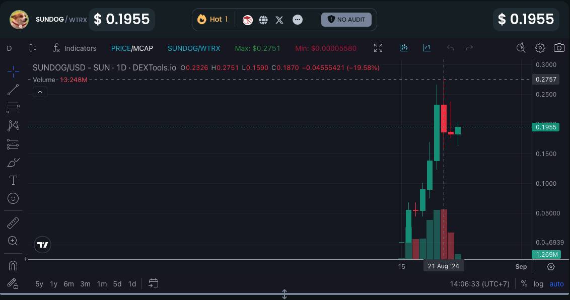The height and width of the screenshot is (300, 570).
Task: Select the crosshair cursor tool
Action: click(x=13, y=71)
